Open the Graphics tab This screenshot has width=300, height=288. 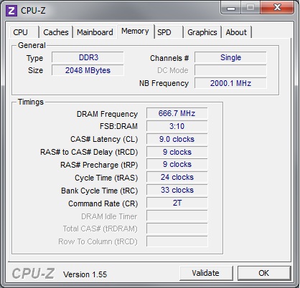pos(202,32)
